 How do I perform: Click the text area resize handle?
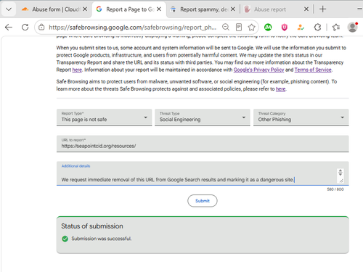click(x=341, y=181)
